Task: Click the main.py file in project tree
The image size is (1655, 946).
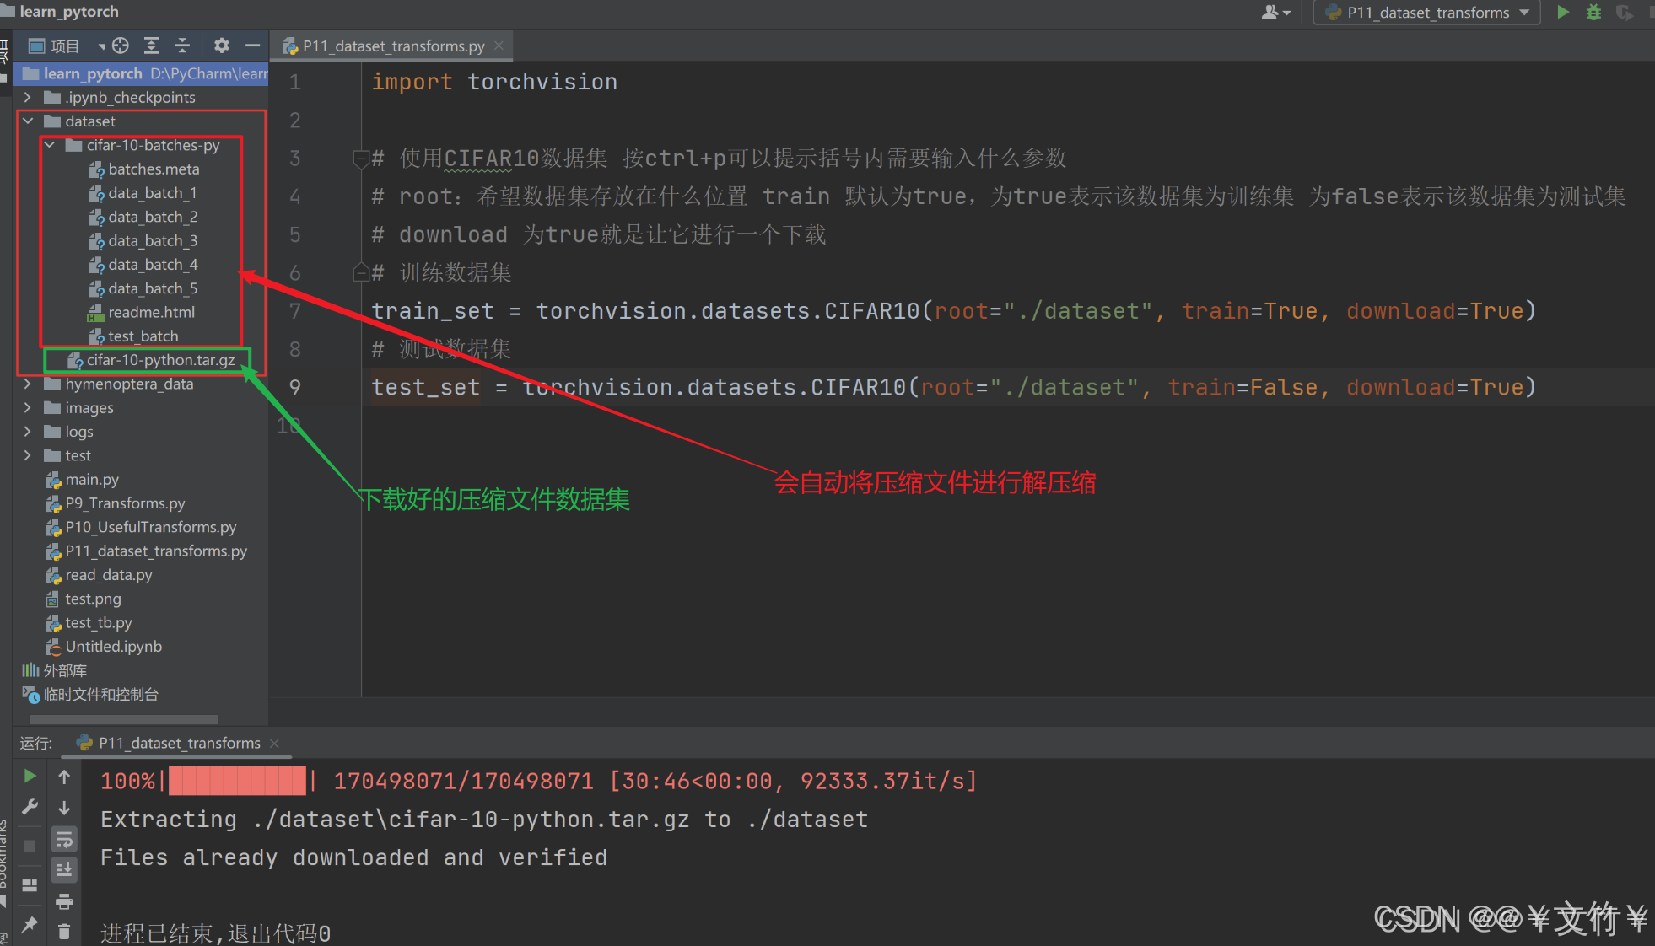Action: coord(89,478)
